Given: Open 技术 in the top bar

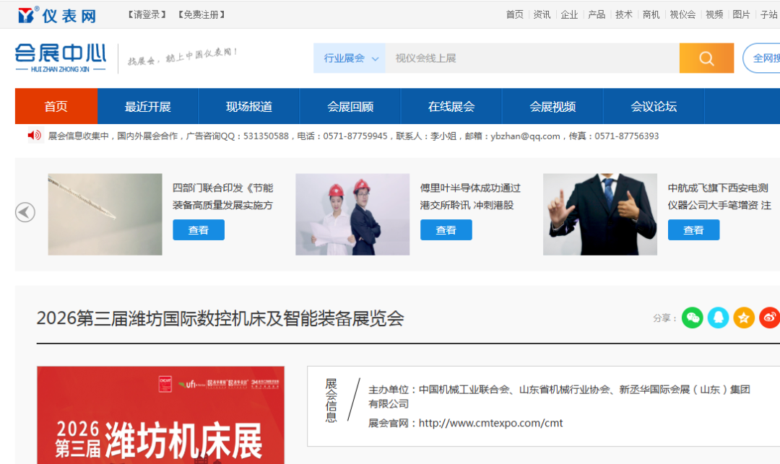Looking at the screenshot, I should coord(624,15).
